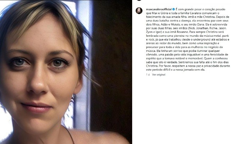Click the dark right side of the photo
This screenshot has width=231, height=144.
tap(112, 72)
